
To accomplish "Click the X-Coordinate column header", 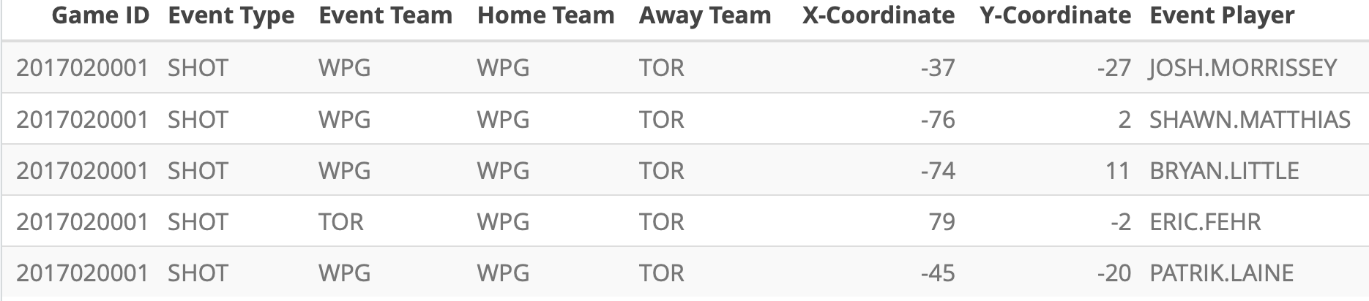I will pyautogui.click(x=878, y=16).
